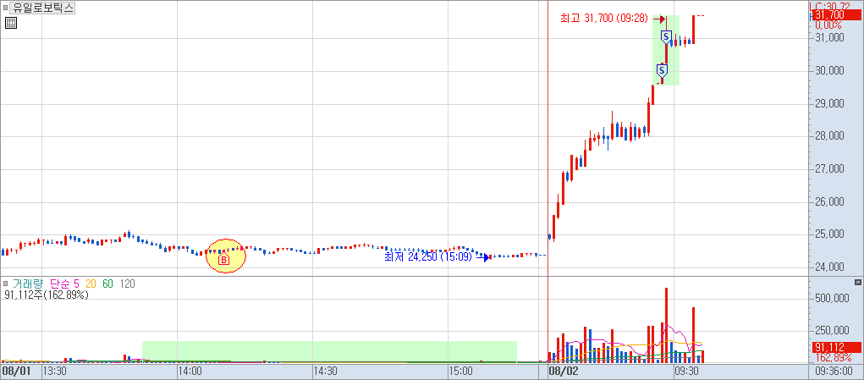The image size is (864, 380).
Task: Open the data grid table icon
Action: (11, 23)
